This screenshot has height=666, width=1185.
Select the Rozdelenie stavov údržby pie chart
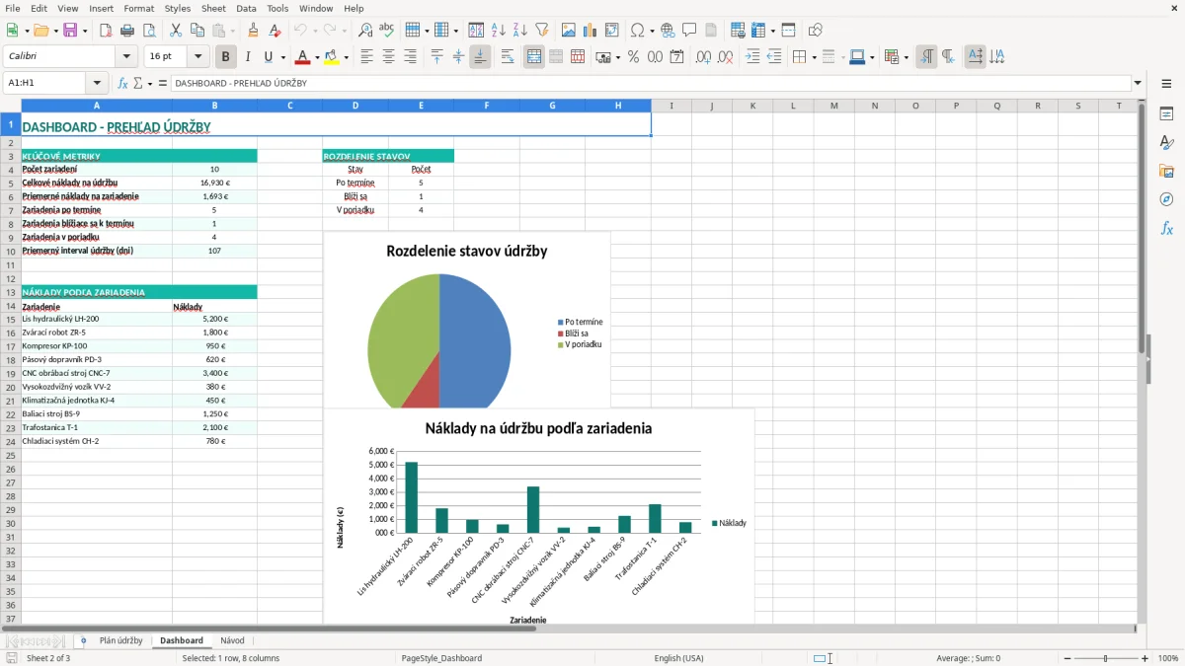click(x=466, y=321)
